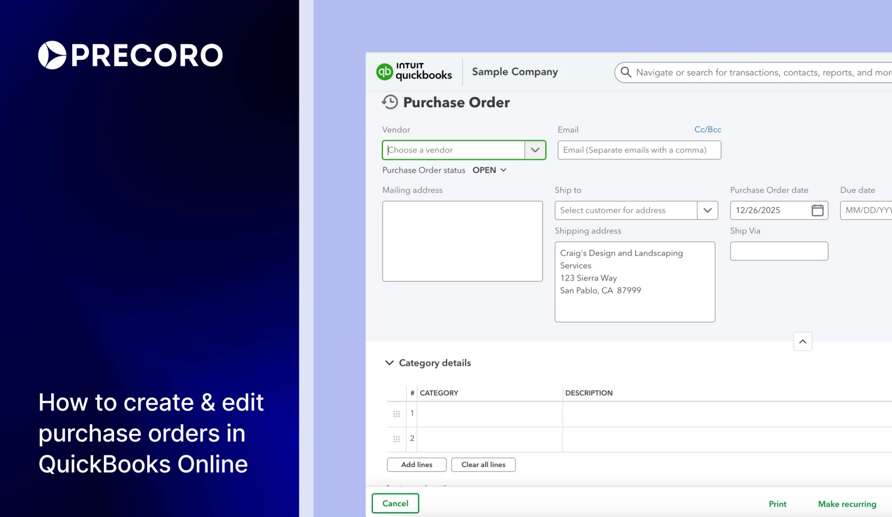The image size is (892, 517).
Task: Click the drag handle for line 2
Action: pos(396,439)
